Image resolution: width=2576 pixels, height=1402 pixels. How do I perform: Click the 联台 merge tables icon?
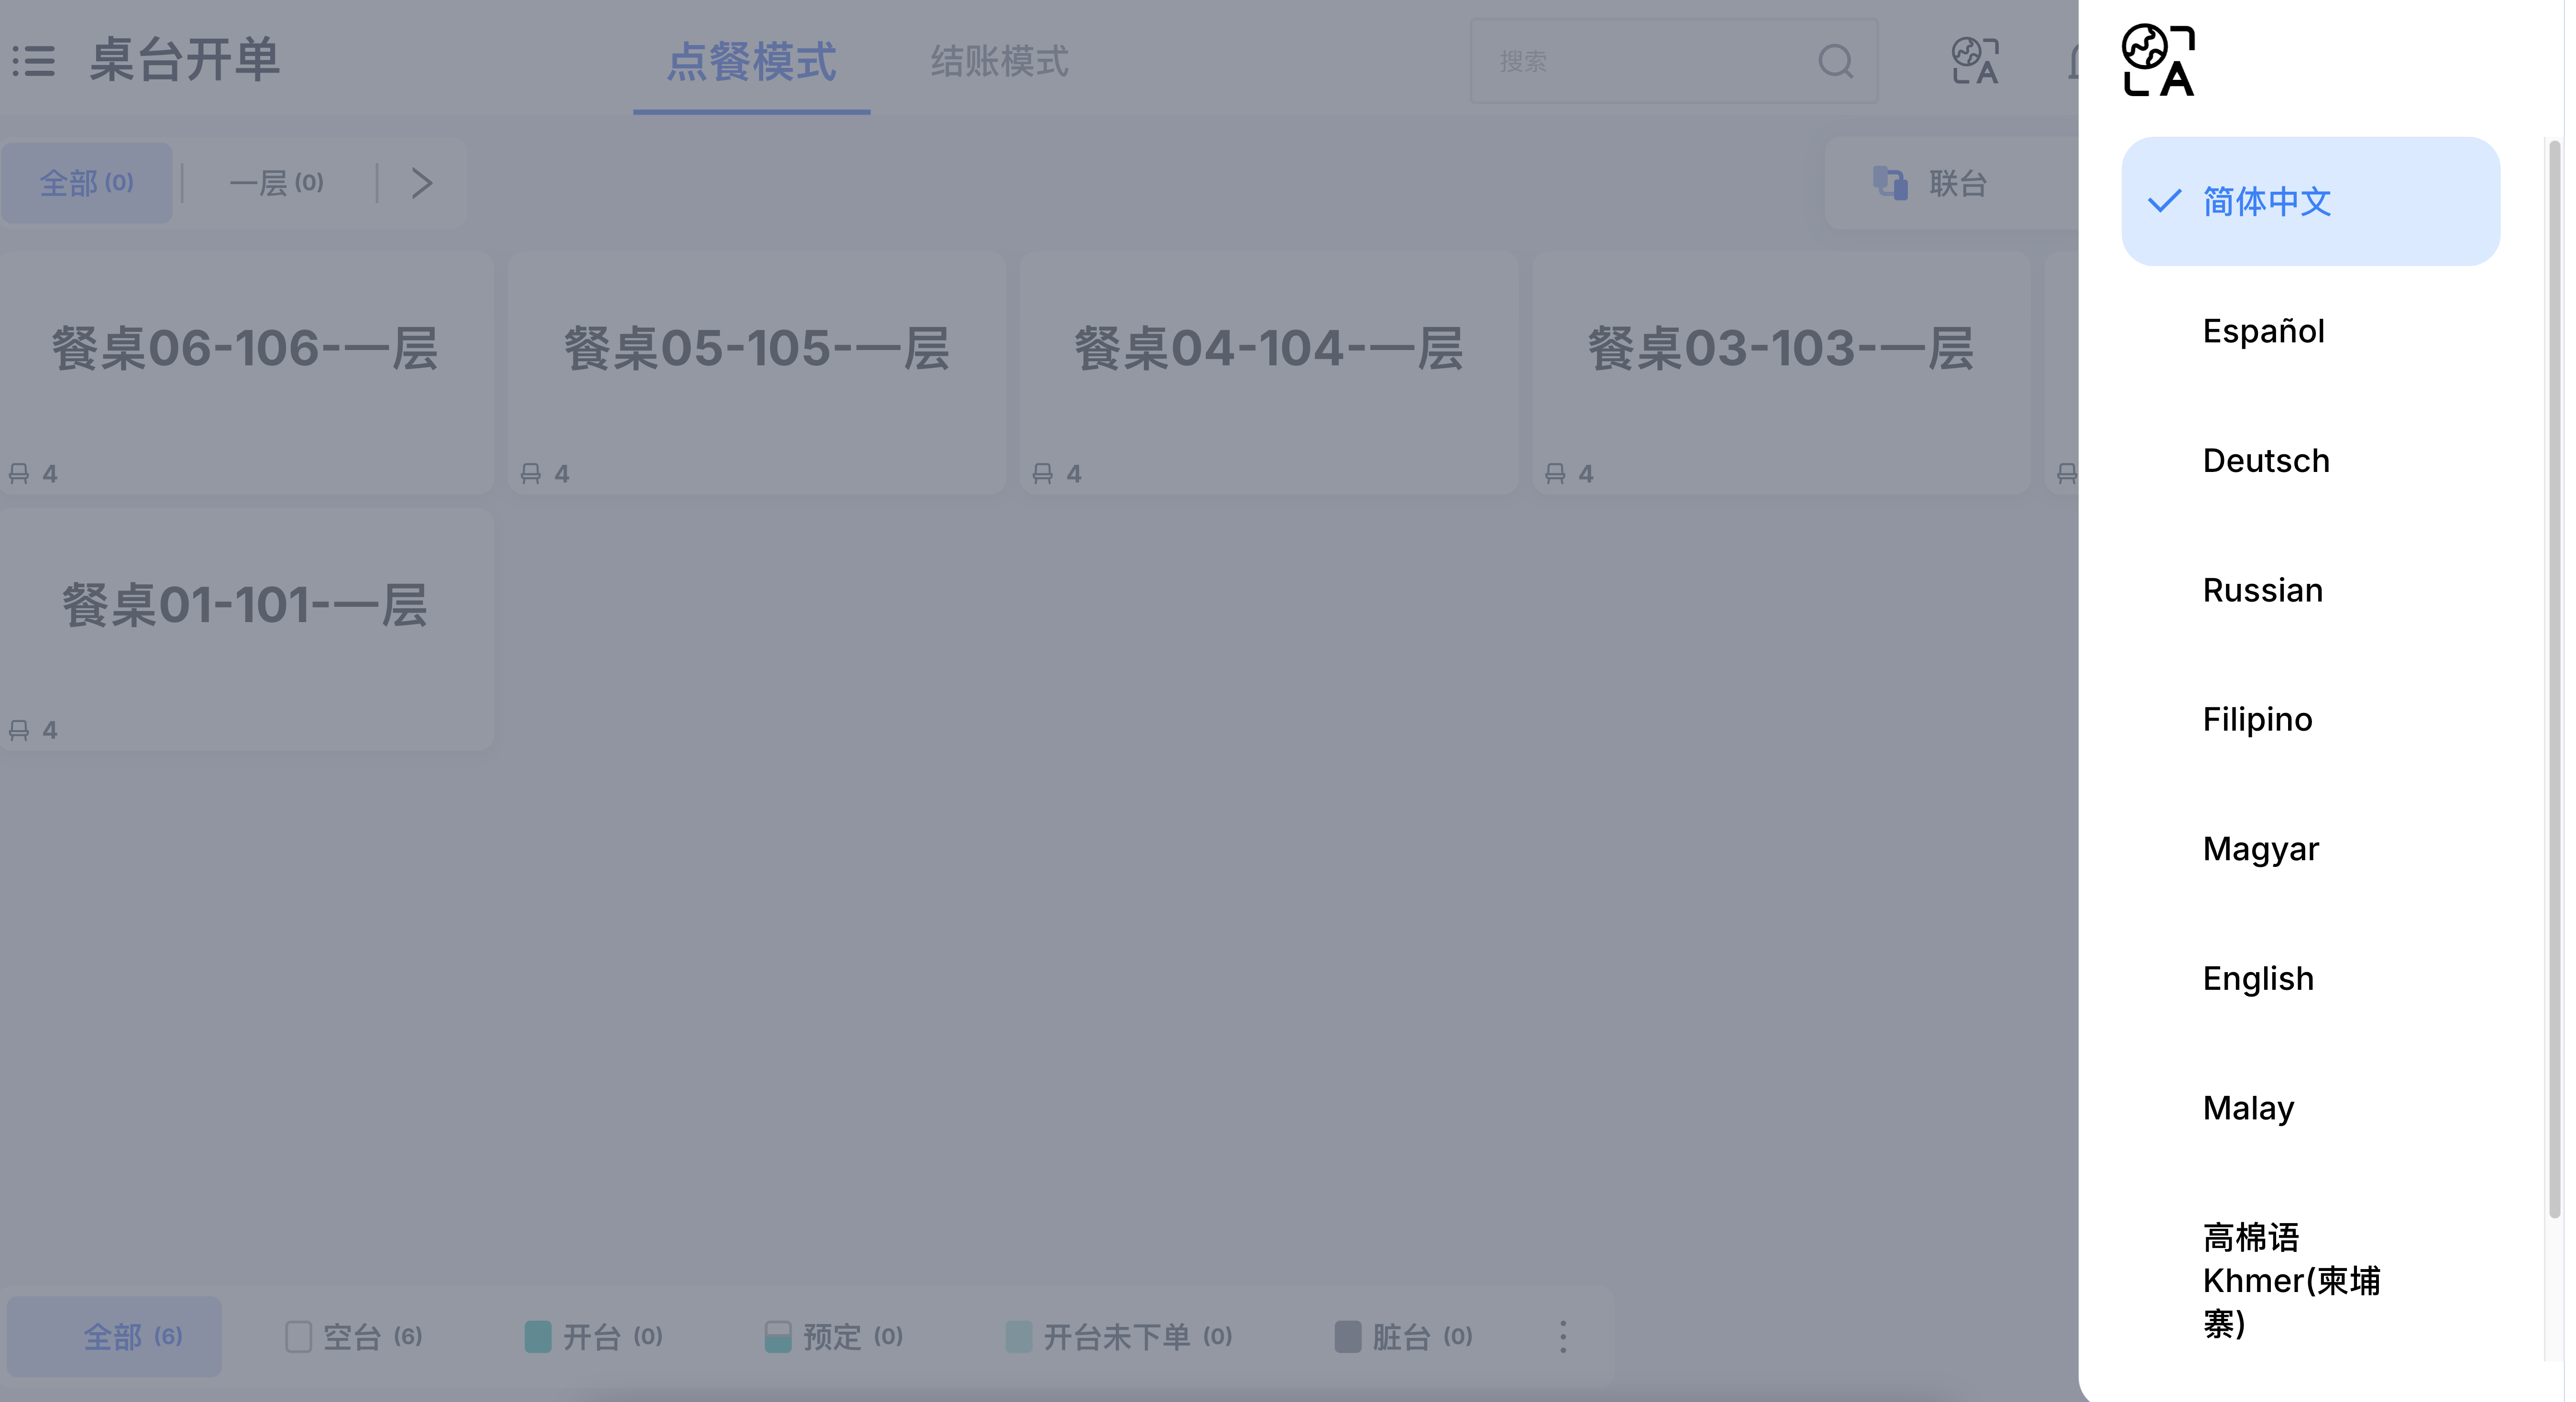tap(1890, 183)
